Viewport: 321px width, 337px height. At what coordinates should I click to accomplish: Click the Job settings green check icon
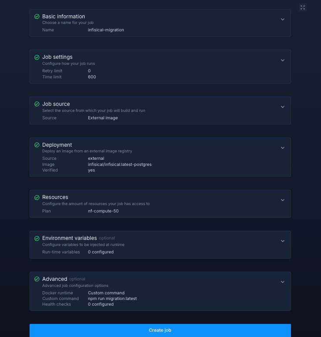[37, 57]
